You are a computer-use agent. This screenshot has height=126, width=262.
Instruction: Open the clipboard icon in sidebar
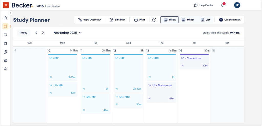tap(5, 43)
